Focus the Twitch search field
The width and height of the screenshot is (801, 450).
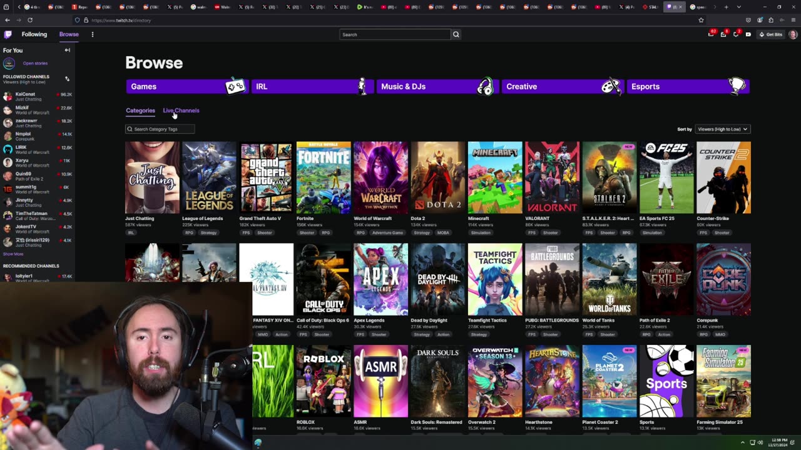[395, 34]
